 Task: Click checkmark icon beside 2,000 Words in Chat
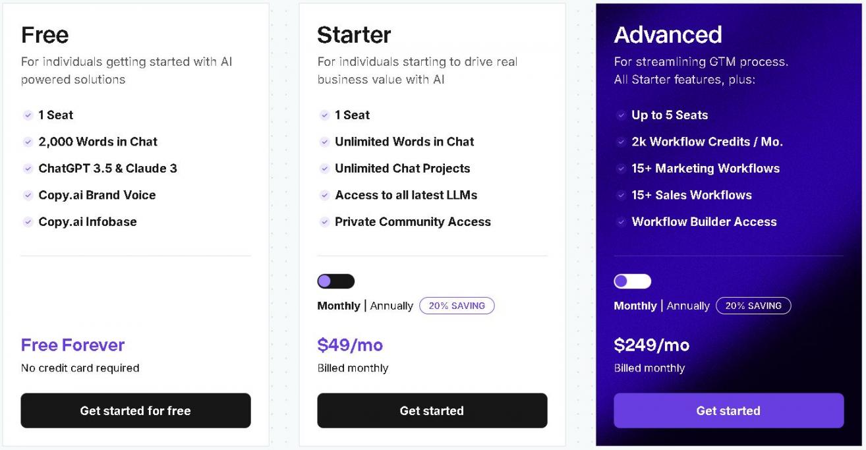28,142
